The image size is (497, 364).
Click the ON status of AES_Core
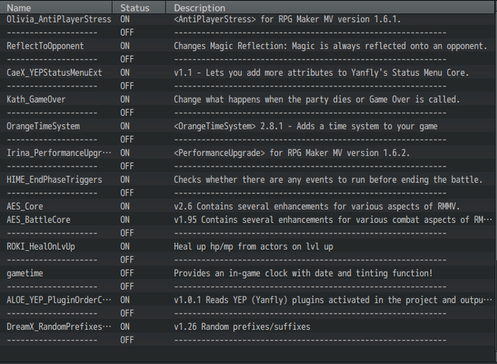tap(125, 206)
